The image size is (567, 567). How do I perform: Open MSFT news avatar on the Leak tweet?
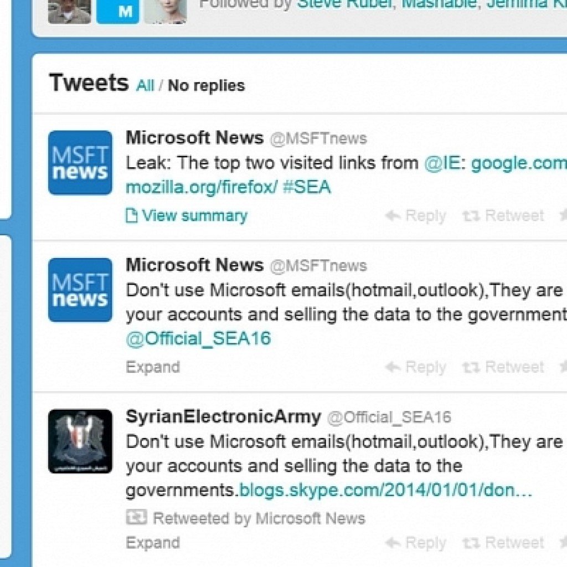80,163
